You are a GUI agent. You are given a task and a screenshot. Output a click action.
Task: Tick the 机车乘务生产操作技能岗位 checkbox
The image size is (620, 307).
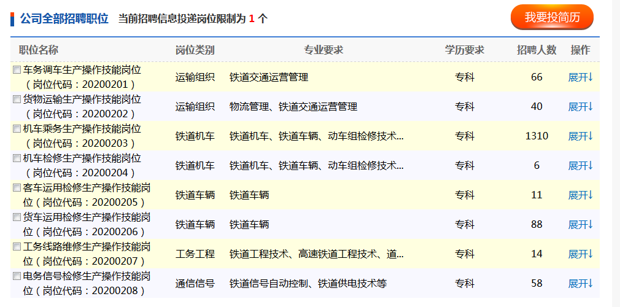[17, 129]
